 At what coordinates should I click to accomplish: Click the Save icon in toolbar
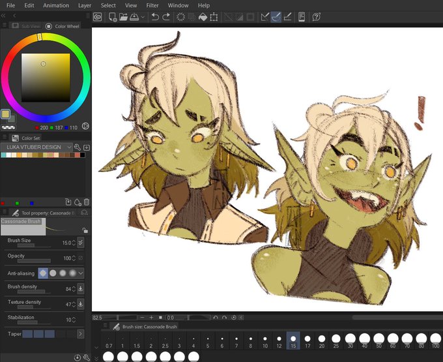(134, 17)
